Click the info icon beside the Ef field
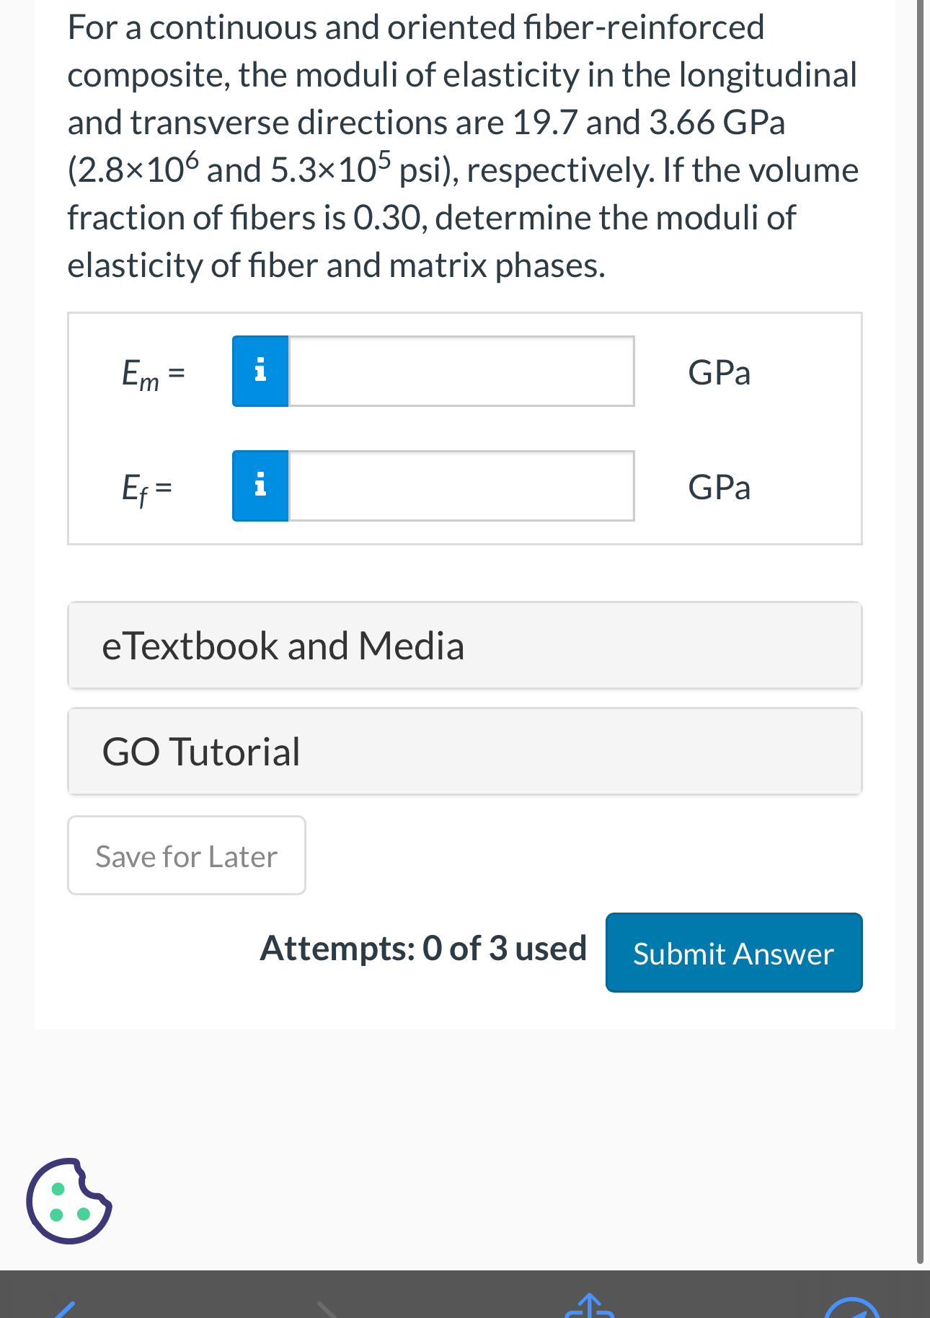 click(x=260, y=486)
